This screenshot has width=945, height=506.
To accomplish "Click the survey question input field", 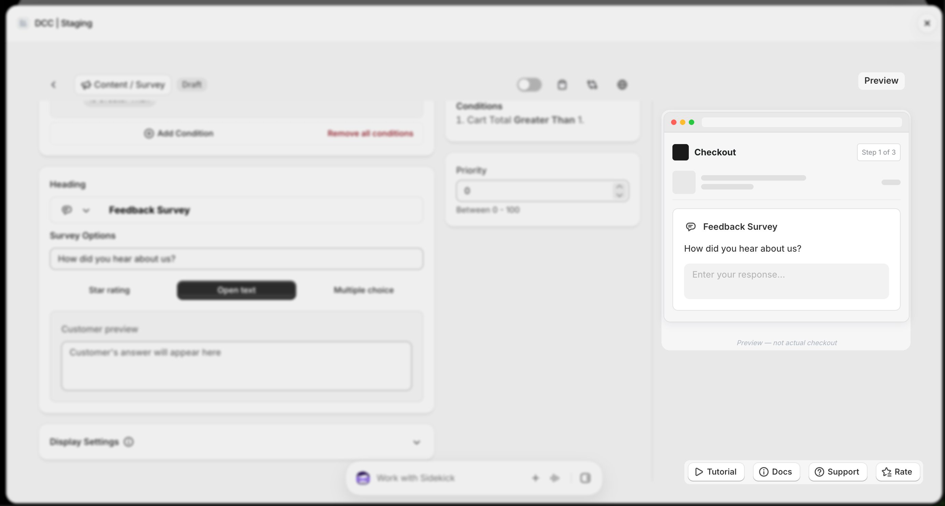I will (237, 259).
